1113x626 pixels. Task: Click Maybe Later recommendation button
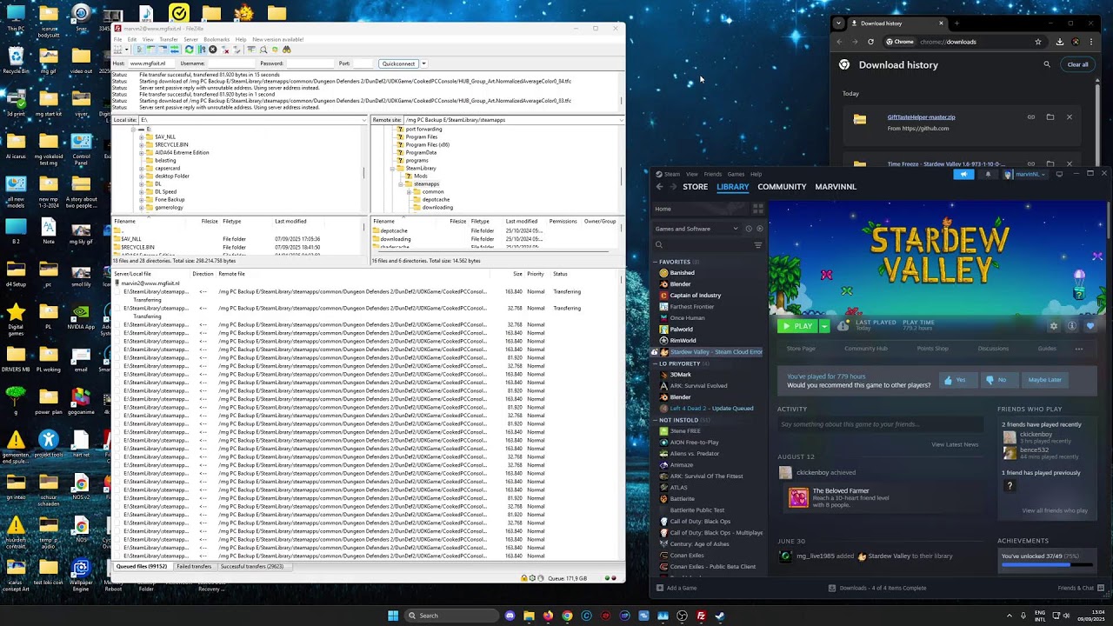pos(1044,380)
